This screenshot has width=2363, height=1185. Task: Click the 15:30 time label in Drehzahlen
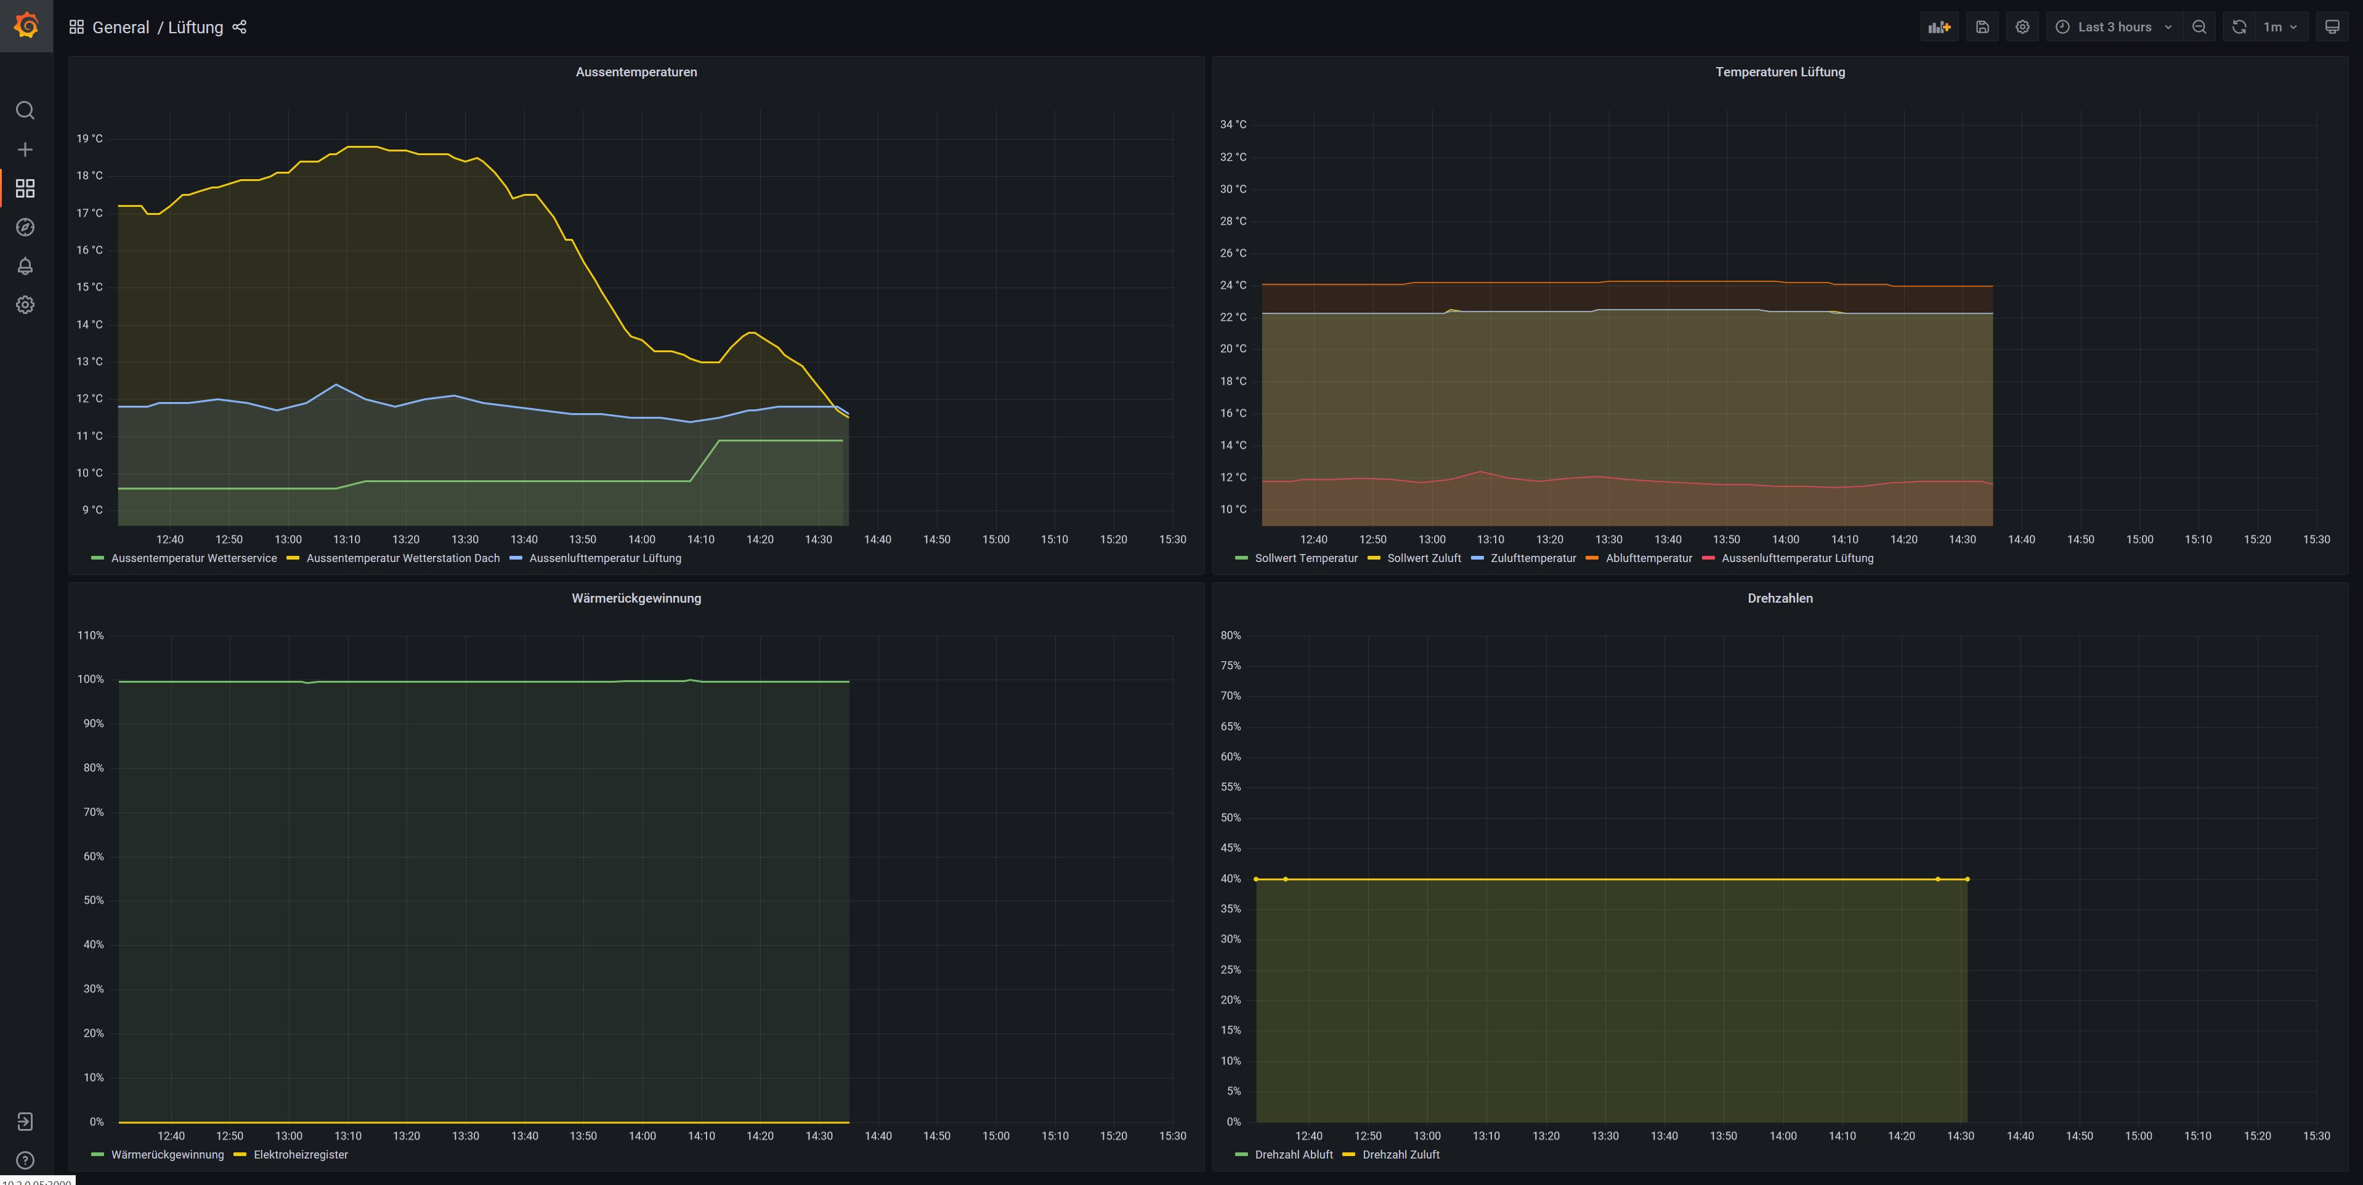(2316, 1136)
